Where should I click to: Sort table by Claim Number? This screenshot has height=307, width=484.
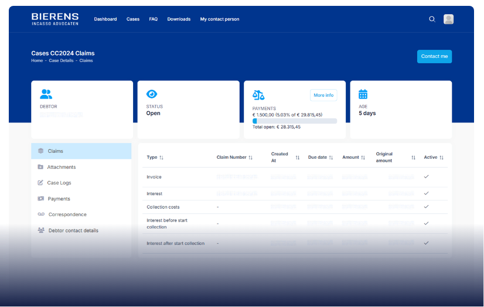point(250,158)
